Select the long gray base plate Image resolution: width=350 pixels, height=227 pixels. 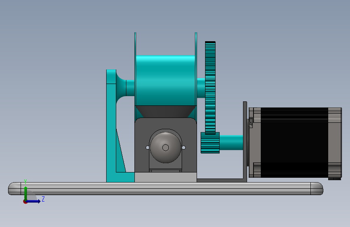(x=166, y=189)
